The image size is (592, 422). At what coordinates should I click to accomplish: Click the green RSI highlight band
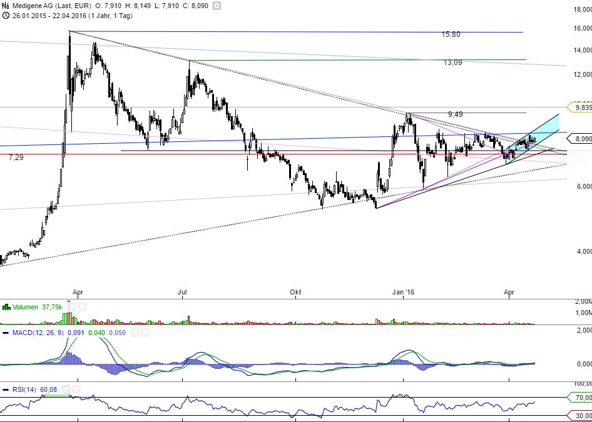(56, 396)
